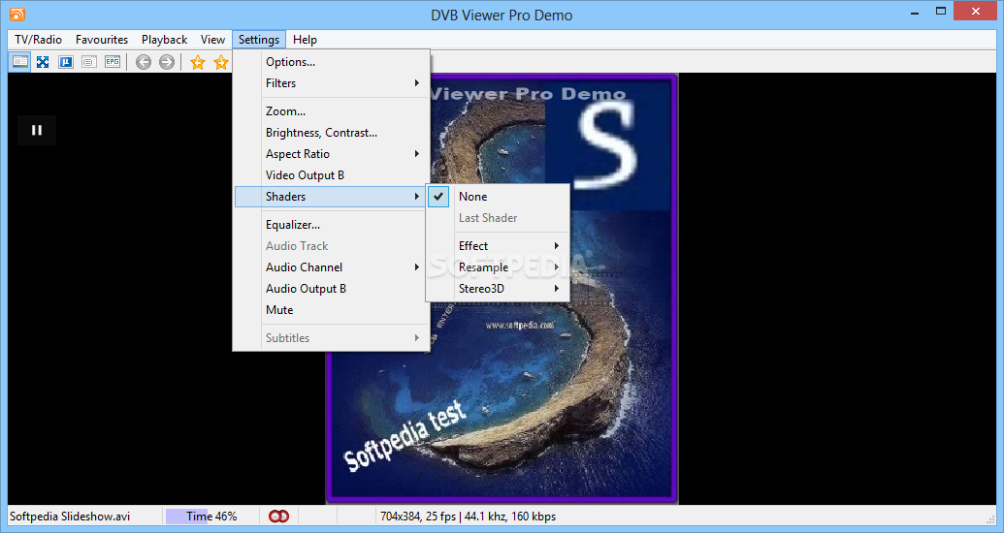
Task: Click the window display mode toolbar icon
Action: click(19, 62)
